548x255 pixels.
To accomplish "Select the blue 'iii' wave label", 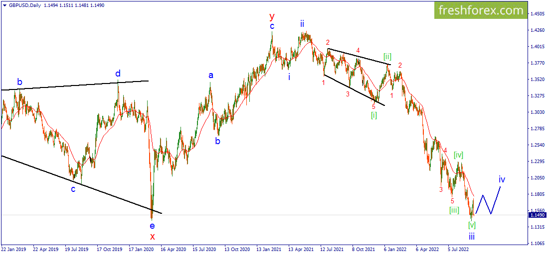I will coord(472,237).
